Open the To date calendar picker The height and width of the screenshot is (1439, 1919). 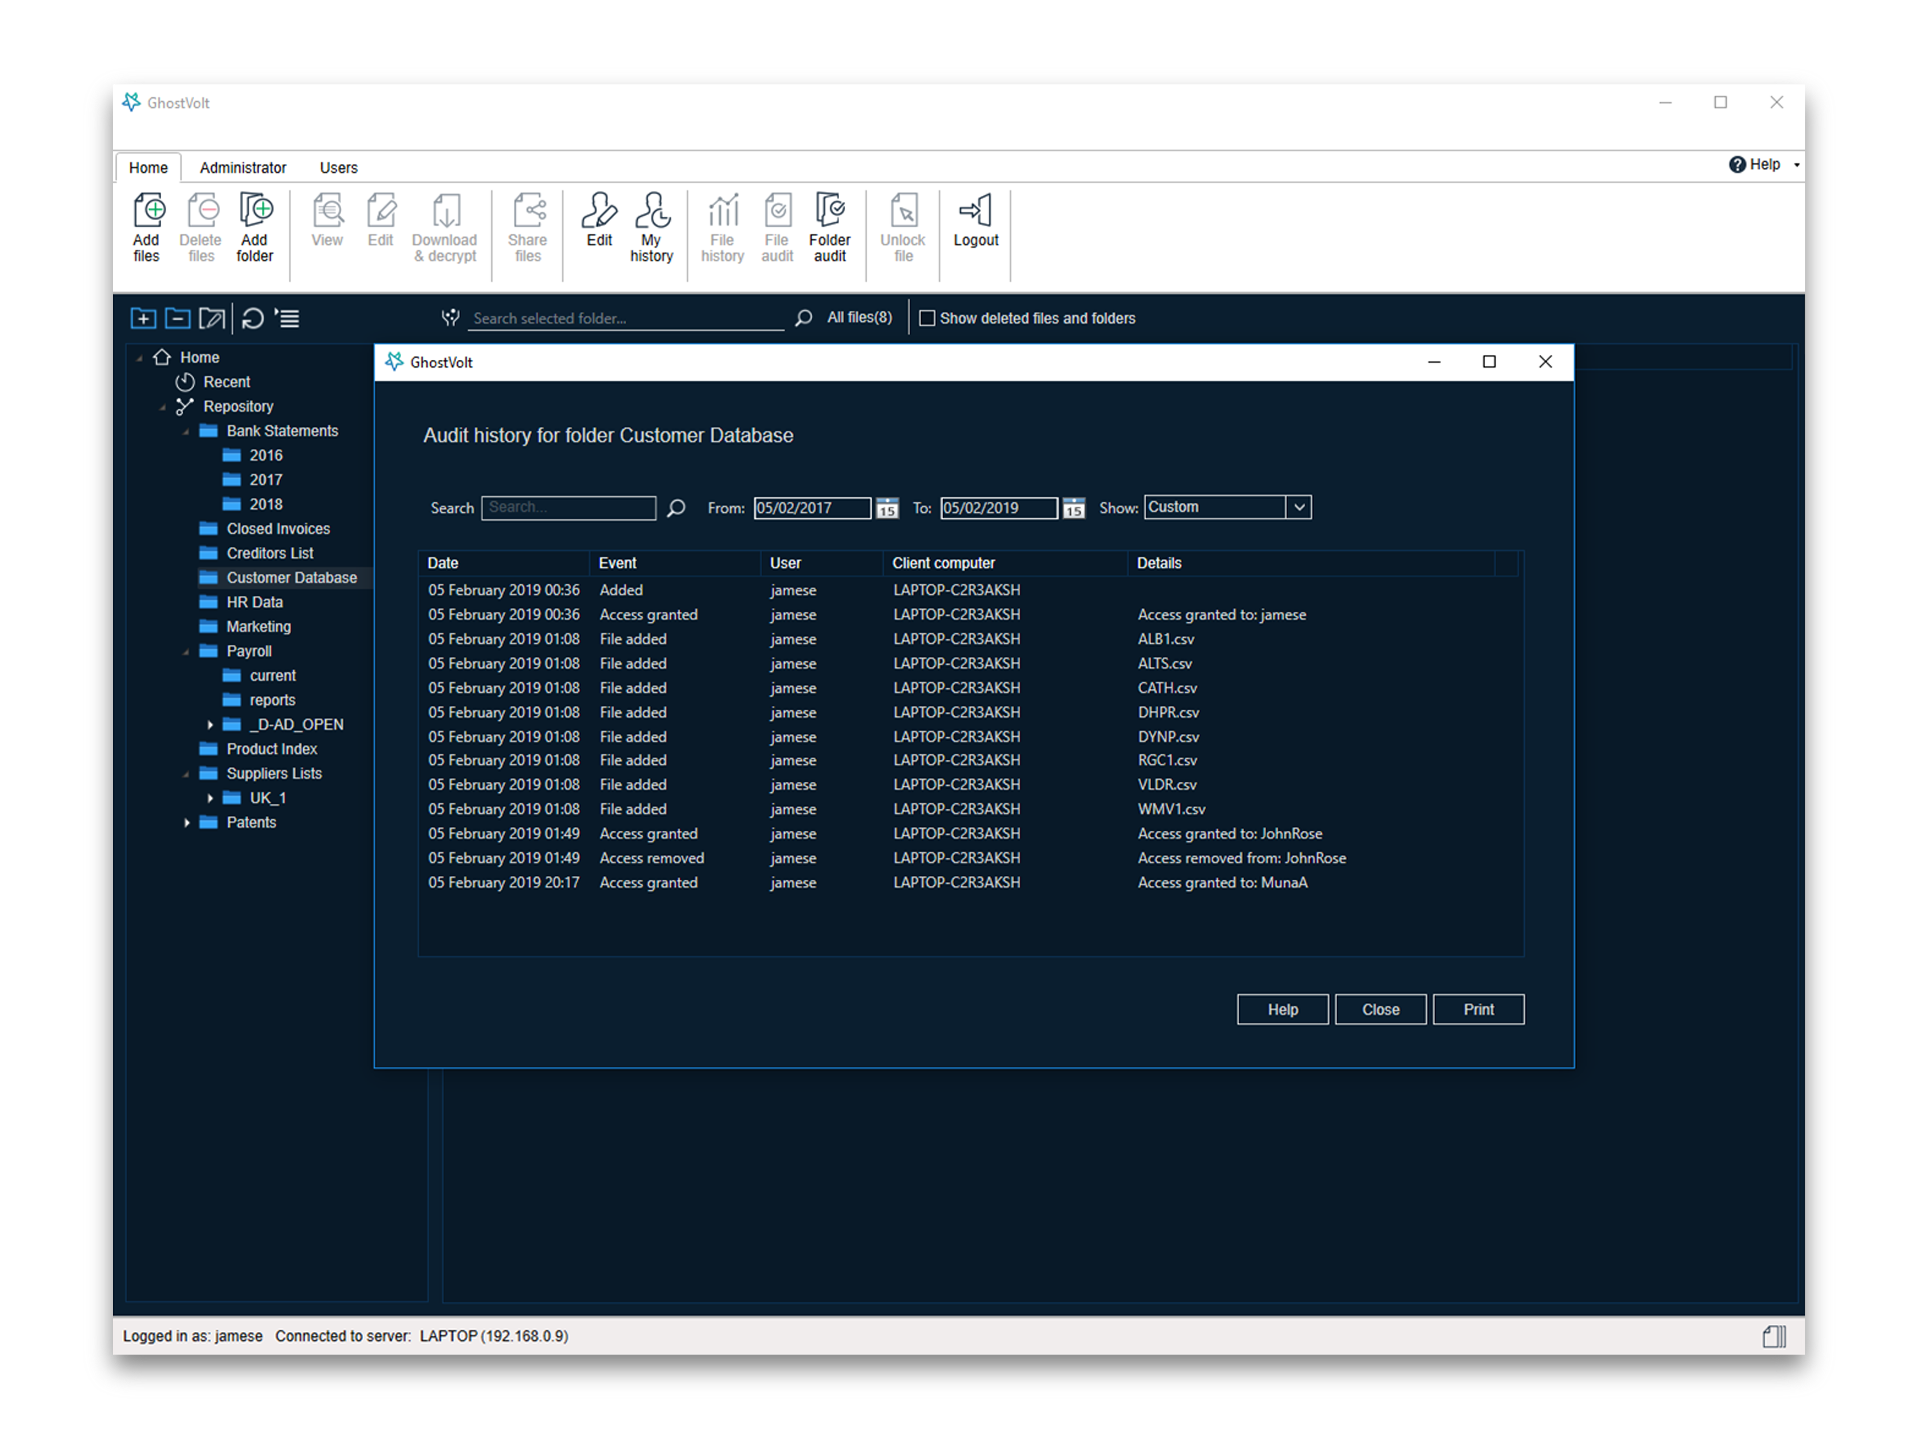1074,508
